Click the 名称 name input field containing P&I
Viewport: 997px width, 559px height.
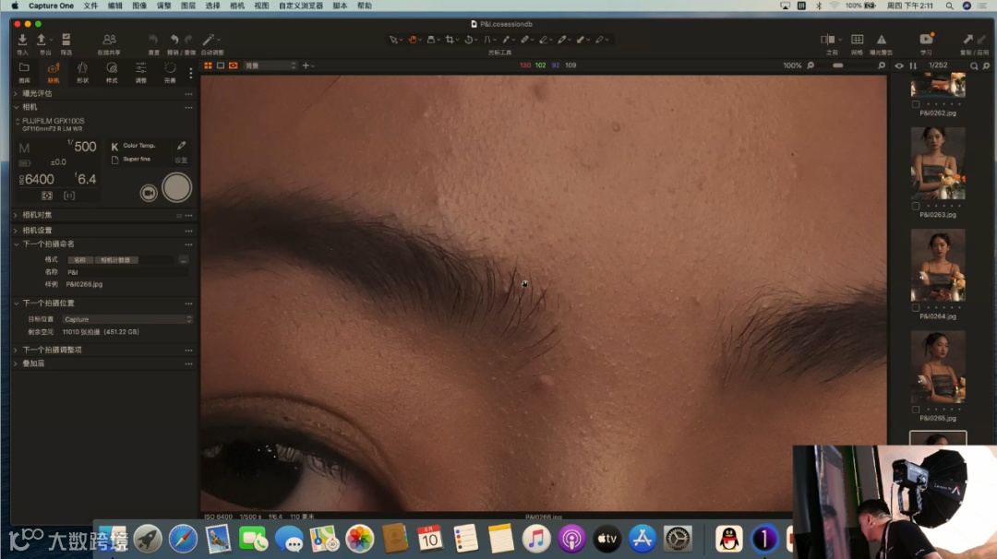(x=126, y=272)
